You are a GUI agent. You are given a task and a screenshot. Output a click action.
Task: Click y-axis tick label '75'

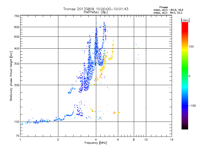18,136
